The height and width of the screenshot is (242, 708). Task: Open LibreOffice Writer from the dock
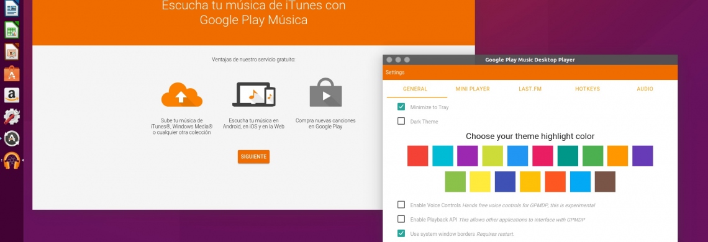coord(11,9)
